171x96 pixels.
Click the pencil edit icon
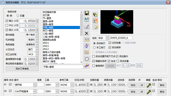87,26
